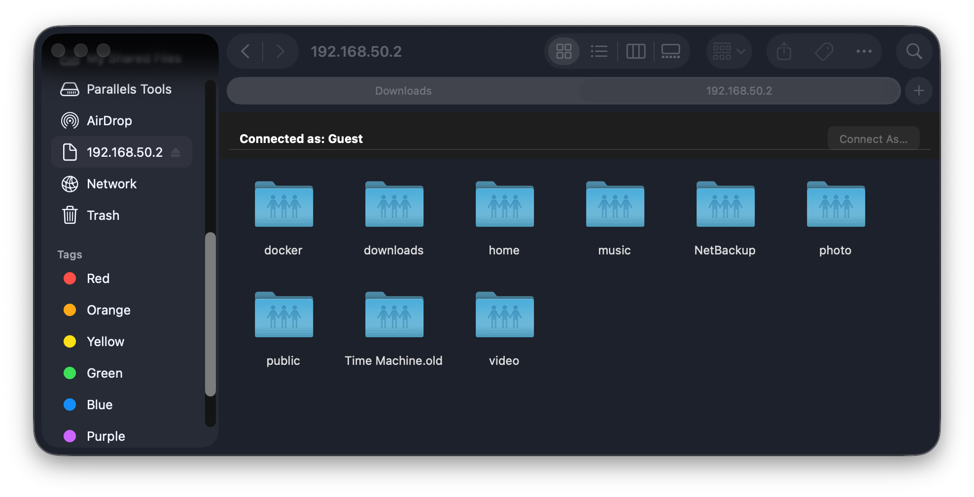
Task: Add a new tab with plus button
Action: 918,91
